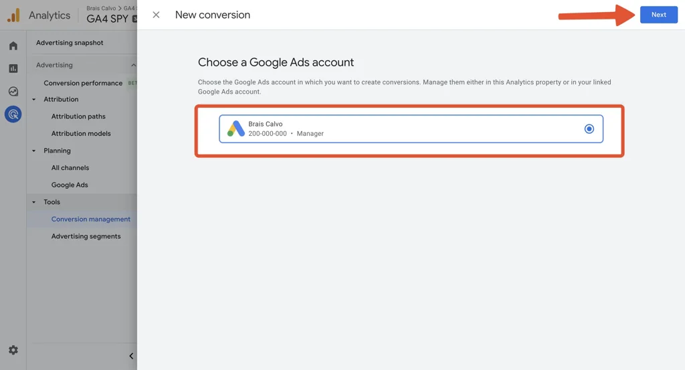Click the Advertising section header
This screenshot has height=370, width=685.
pos(54,65)
